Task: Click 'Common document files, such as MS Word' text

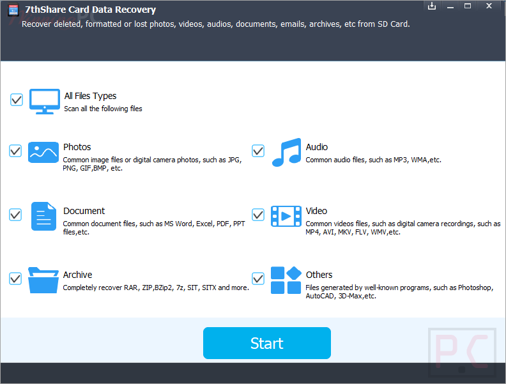Action: [x=154, y=228]
